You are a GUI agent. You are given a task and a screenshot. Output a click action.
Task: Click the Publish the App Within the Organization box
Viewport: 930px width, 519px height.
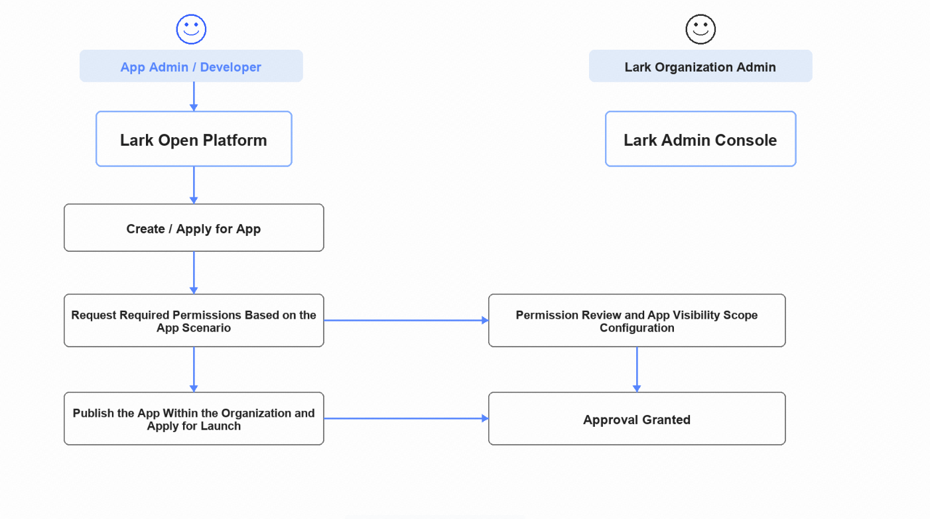click(x=194, y=418)
